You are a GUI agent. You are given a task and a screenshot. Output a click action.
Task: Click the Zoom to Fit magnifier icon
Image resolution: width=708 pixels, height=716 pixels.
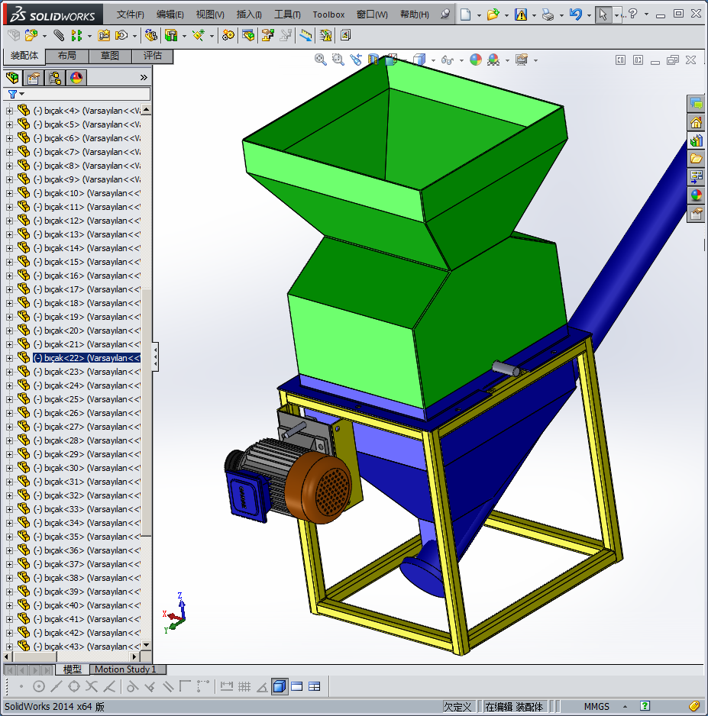click(321, 60)
